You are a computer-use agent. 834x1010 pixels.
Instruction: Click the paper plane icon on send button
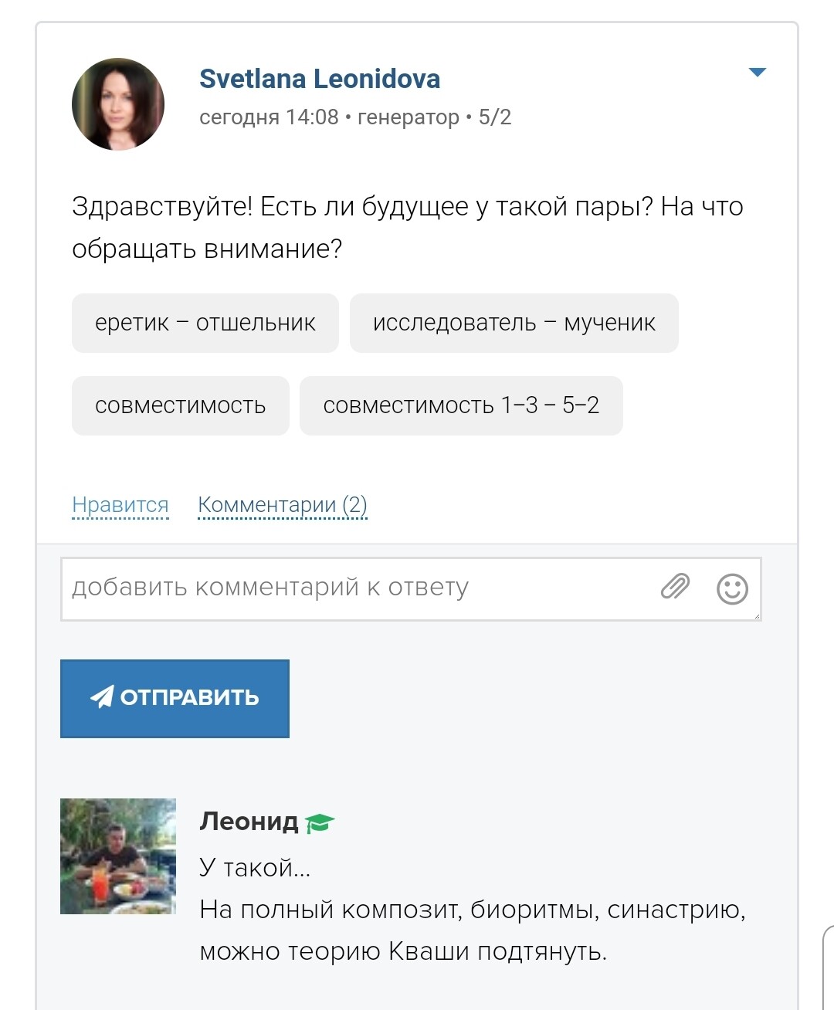(102, 696)
